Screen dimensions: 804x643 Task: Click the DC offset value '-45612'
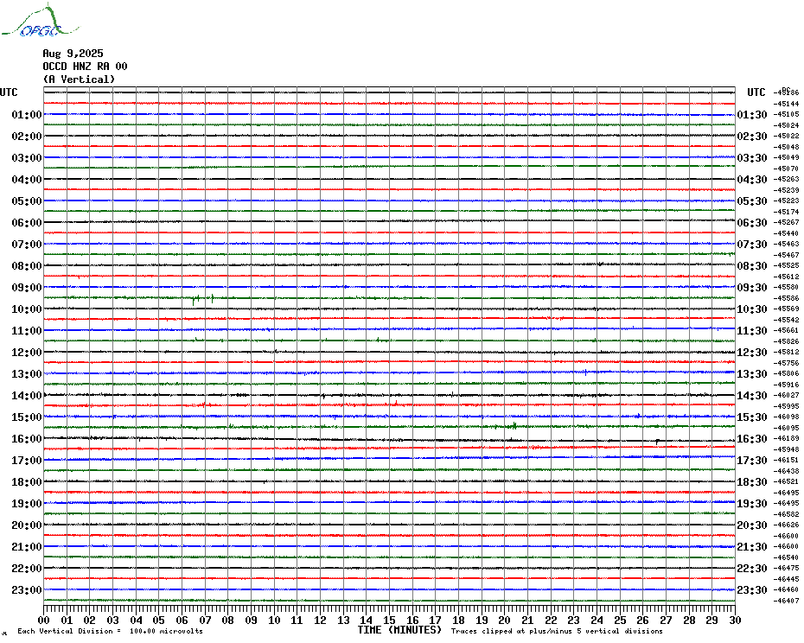(787, 277)
